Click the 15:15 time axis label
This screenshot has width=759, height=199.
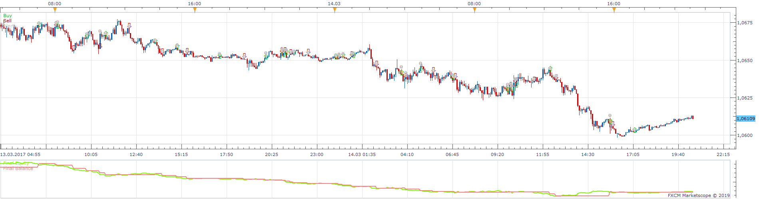tap(181, 154)
